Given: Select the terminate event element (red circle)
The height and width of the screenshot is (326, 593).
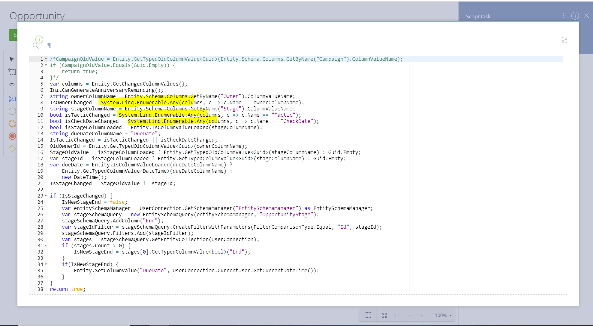Looking at the screenshot, I should [x=12, y=136].
